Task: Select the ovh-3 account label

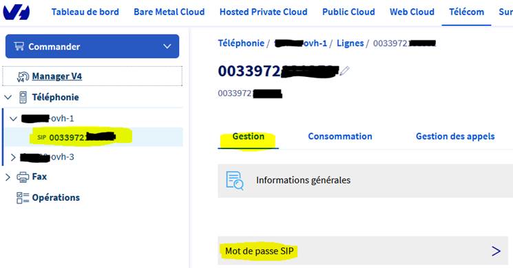Action: [47, 157]
